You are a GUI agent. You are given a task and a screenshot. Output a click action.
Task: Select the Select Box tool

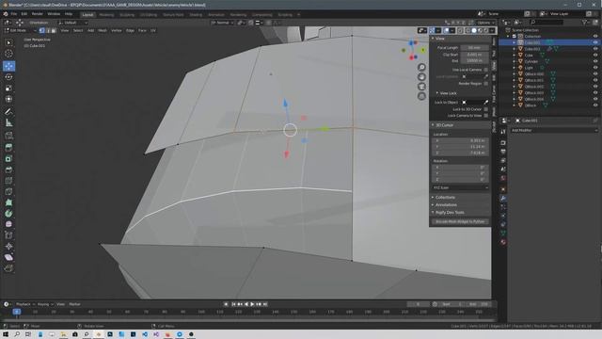[x=8, y=42]
